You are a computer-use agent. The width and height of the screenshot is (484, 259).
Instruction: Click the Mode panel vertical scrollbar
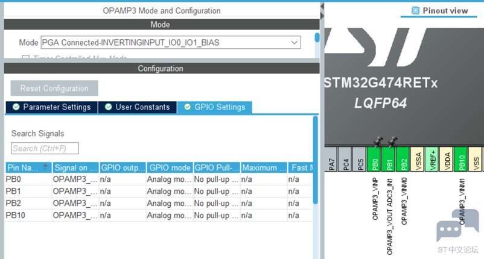coord(317,37)
